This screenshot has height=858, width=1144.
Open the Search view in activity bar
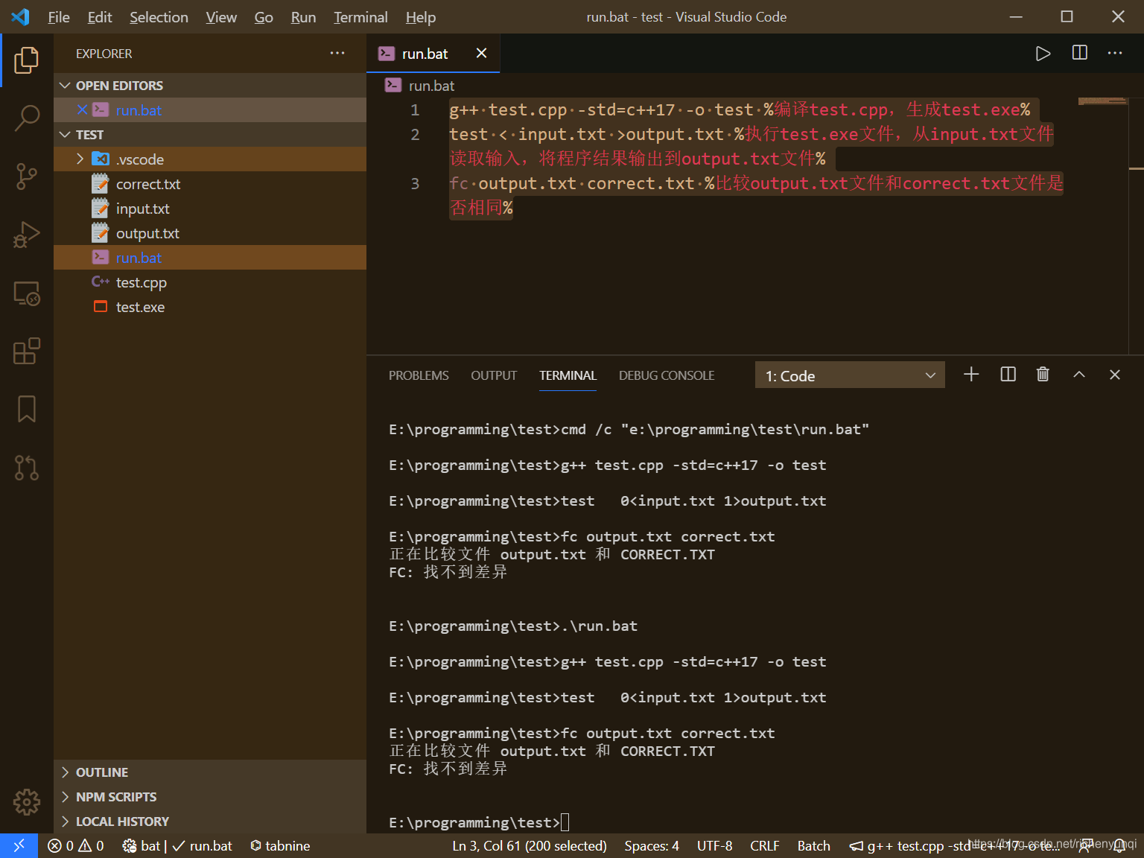27,118
